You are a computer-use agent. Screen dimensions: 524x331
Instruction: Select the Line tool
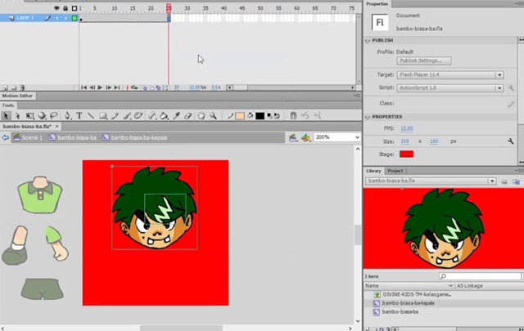point(91,116)
